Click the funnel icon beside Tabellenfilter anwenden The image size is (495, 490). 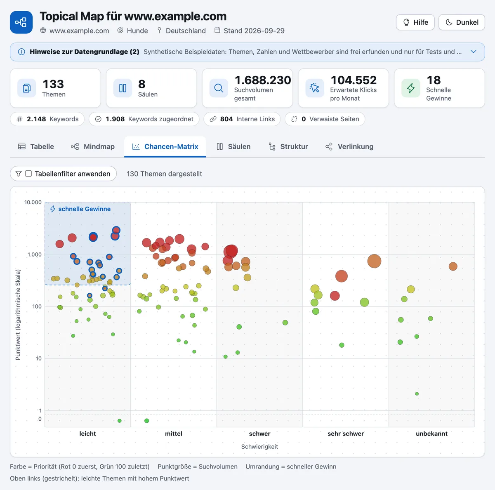(19, 174)
